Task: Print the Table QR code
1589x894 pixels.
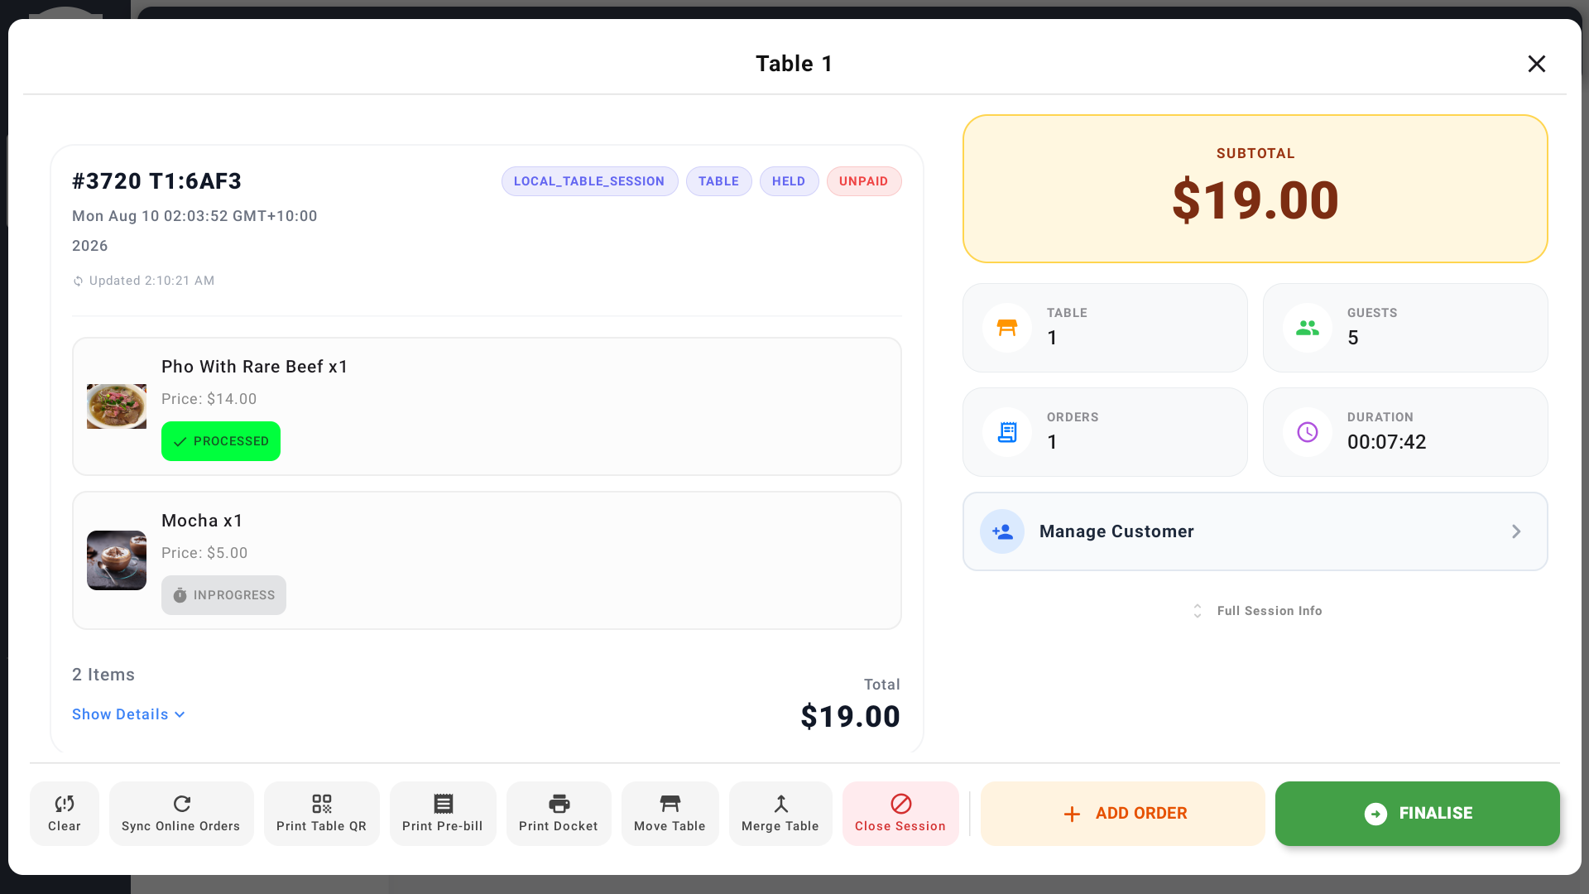Action: tap(321, 813)
